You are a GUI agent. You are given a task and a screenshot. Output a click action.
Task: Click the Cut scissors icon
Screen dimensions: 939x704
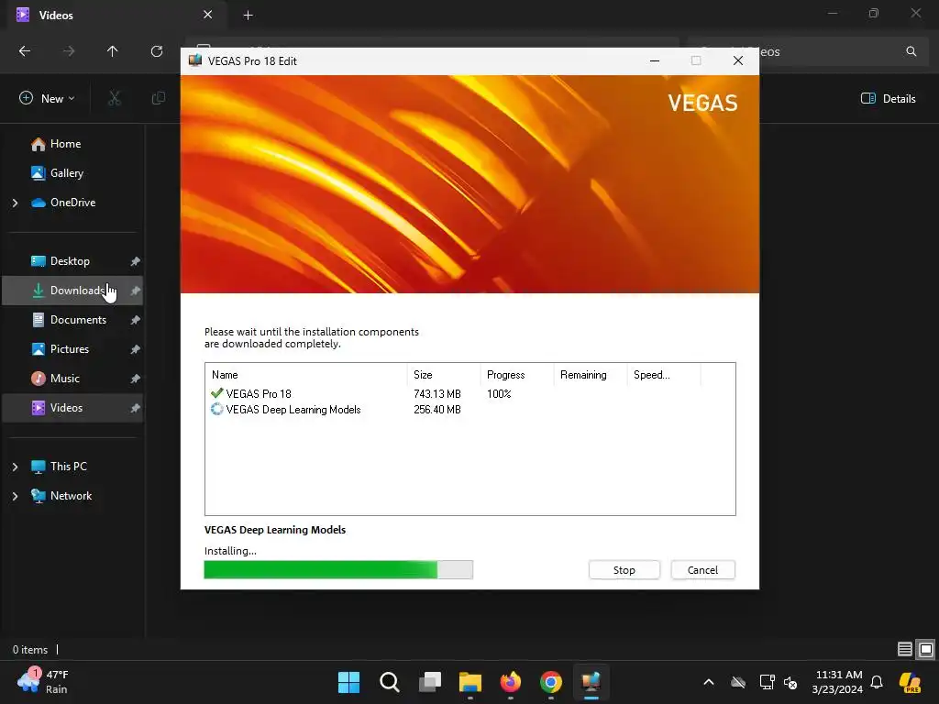coord(114,98)
